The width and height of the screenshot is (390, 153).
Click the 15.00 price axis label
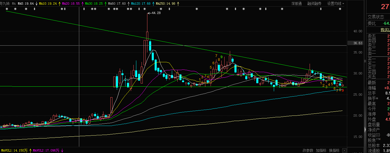[x=358, y=137]
